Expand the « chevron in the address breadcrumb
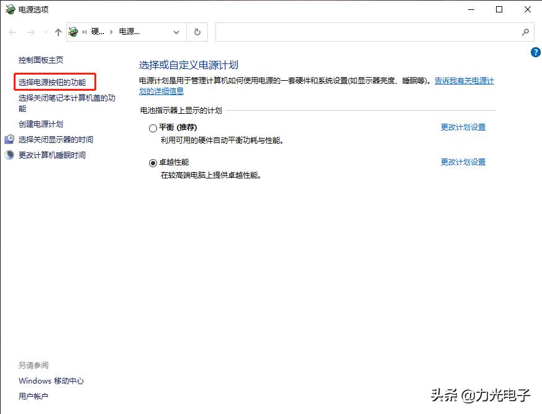This screenshot has width=542, height=414. click(86, 32)
